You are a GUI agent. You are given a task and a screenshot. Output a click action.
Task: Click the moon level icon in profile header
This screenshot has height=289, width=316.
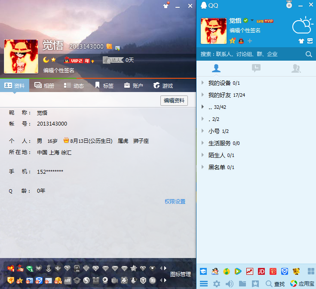pos(46,60)
